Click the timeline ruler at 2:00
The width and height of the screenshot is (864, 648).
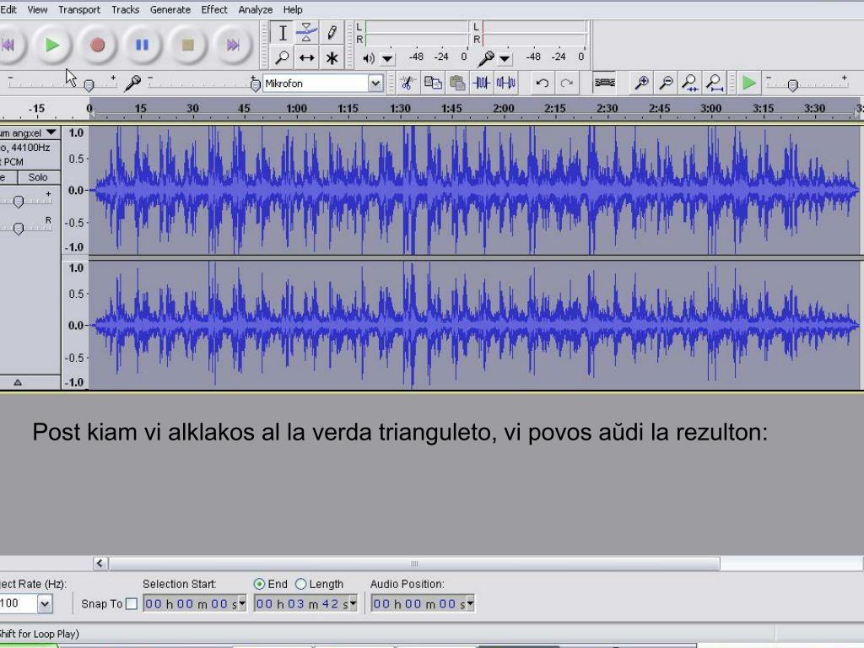point(504,109)
